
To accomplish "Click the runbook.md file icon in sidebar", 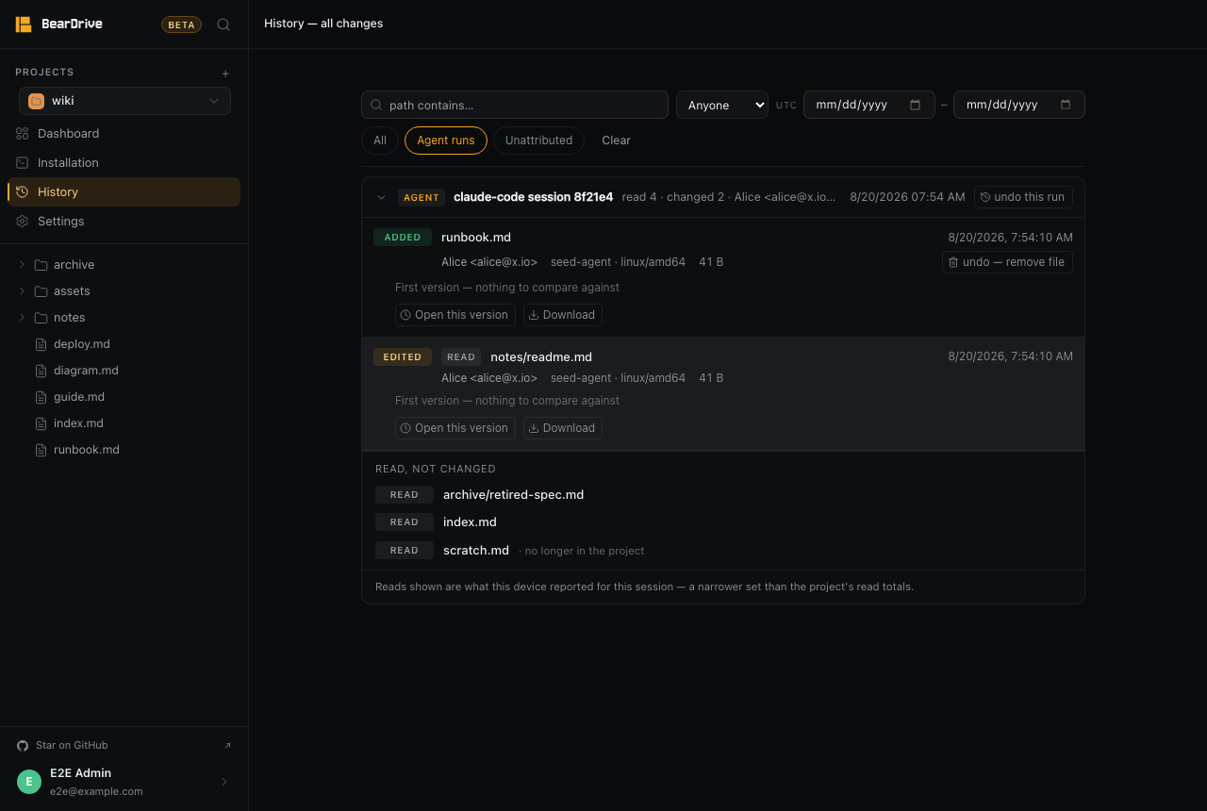I will tap(41, 450).
